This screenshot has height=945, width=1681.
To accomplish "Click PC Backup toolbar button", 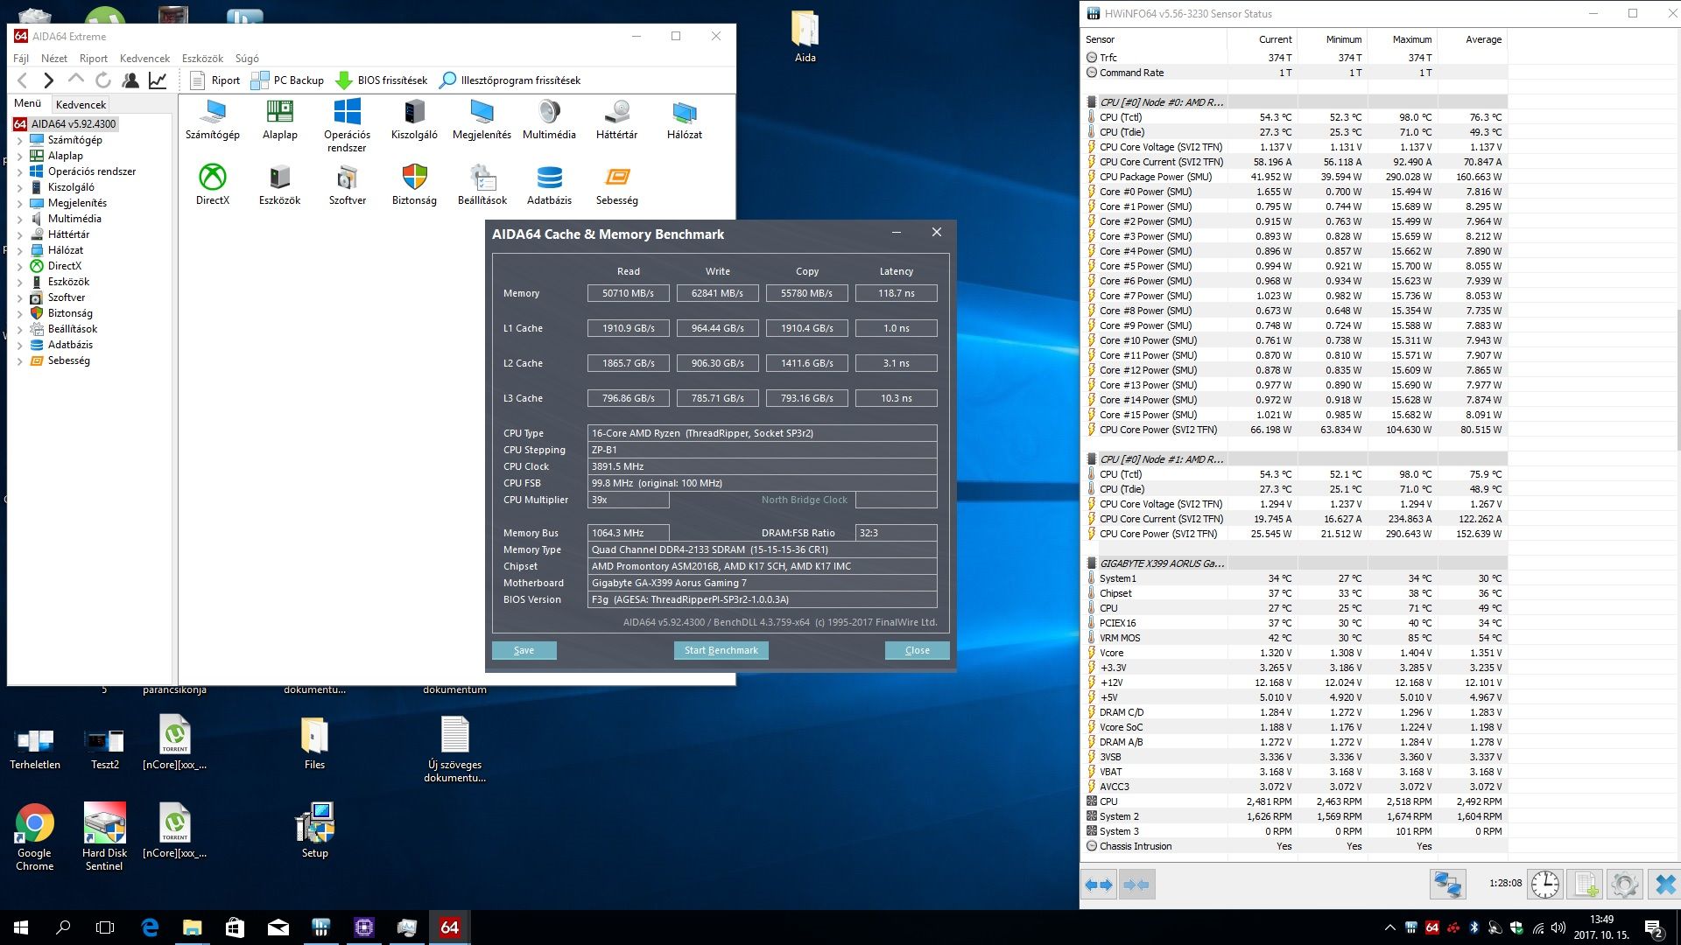I will (x=287, y=80).
